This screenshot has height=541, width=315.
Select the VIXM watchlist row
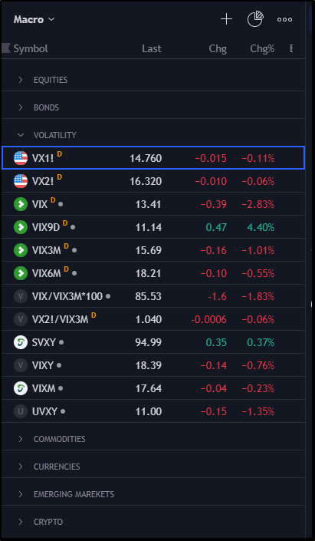[x=153, y=388]
